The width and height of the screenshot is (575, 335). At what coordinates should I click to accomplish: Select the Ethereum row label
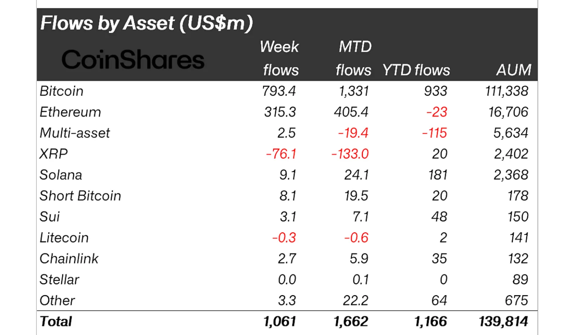coord(70,112)
